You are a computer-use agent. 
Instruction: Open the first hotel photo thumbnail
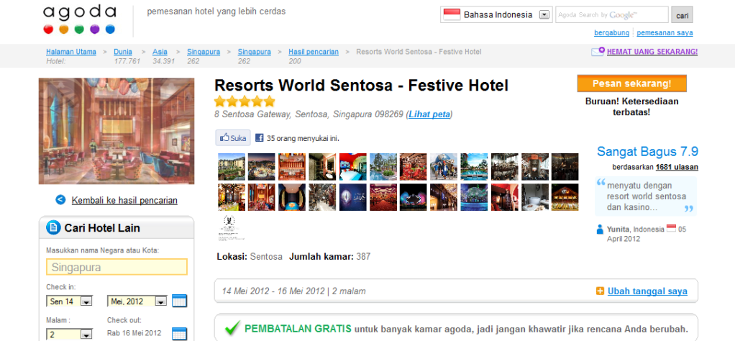click(232, 166)
